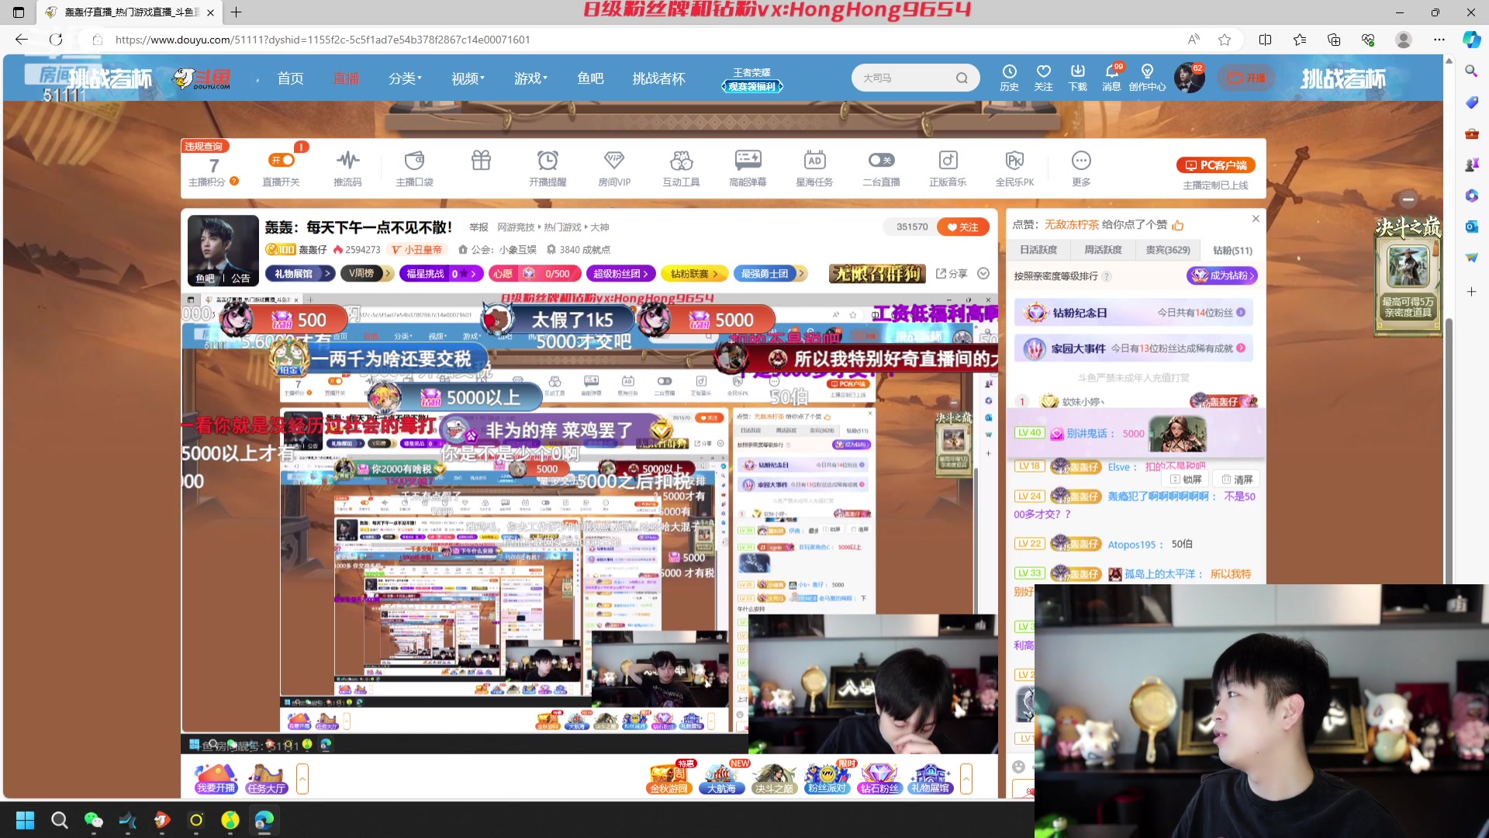This screenshot has height=838, width=1489.
Task: Click the 成为钻粉 button
Action: [x=1221, y=275]
